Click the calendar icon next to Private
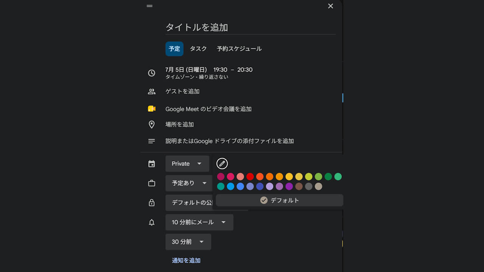 [152, 164]
